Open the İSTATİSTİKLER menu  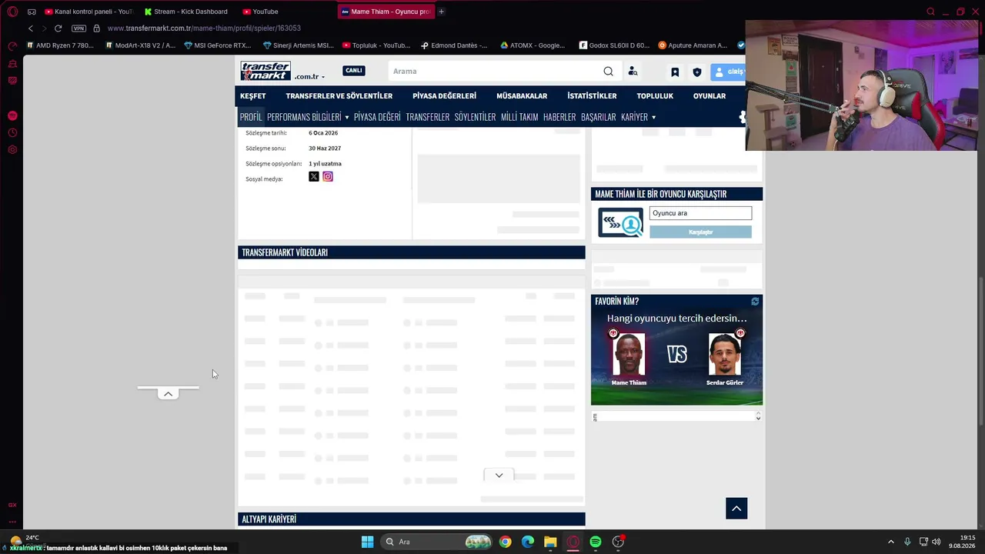[592, 96]
